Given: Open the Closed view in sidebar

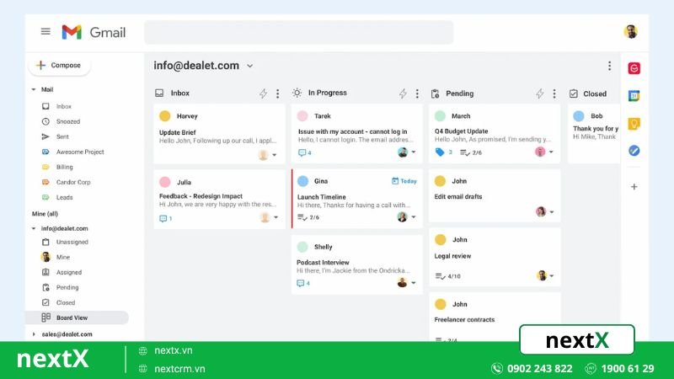Looking at the screenshot, I should (66, 302).
